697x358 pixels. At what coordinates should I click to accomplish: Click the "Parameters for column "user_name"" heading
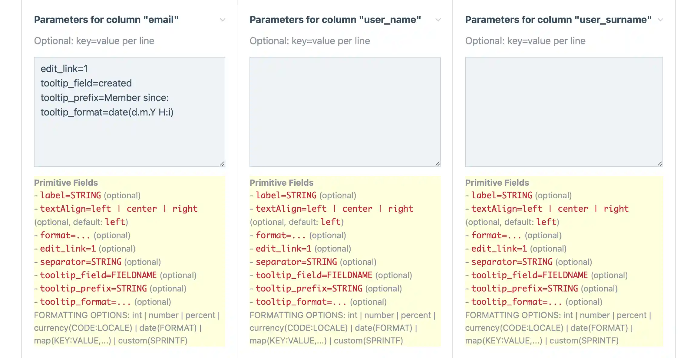point(335,19)
